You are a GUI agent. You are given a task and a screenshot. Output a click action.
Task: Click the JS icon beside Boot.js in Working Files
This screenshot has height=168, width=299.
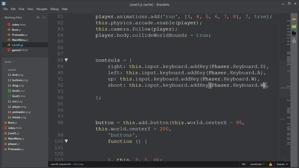(9, 29)
